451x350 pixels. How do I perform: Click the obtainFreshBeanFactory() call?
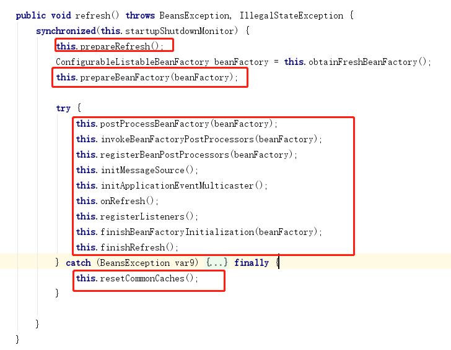coord(367,62)
